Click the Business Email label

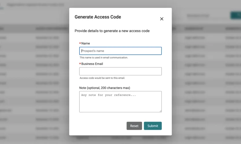point(92,64)
